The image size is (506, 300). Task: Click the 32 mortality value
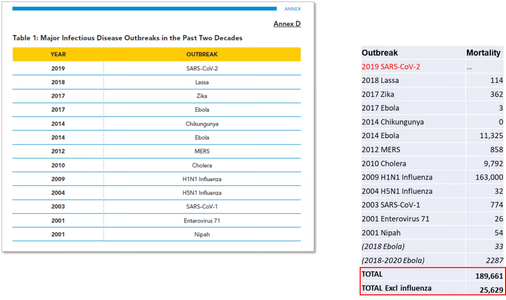click(499, 191)
